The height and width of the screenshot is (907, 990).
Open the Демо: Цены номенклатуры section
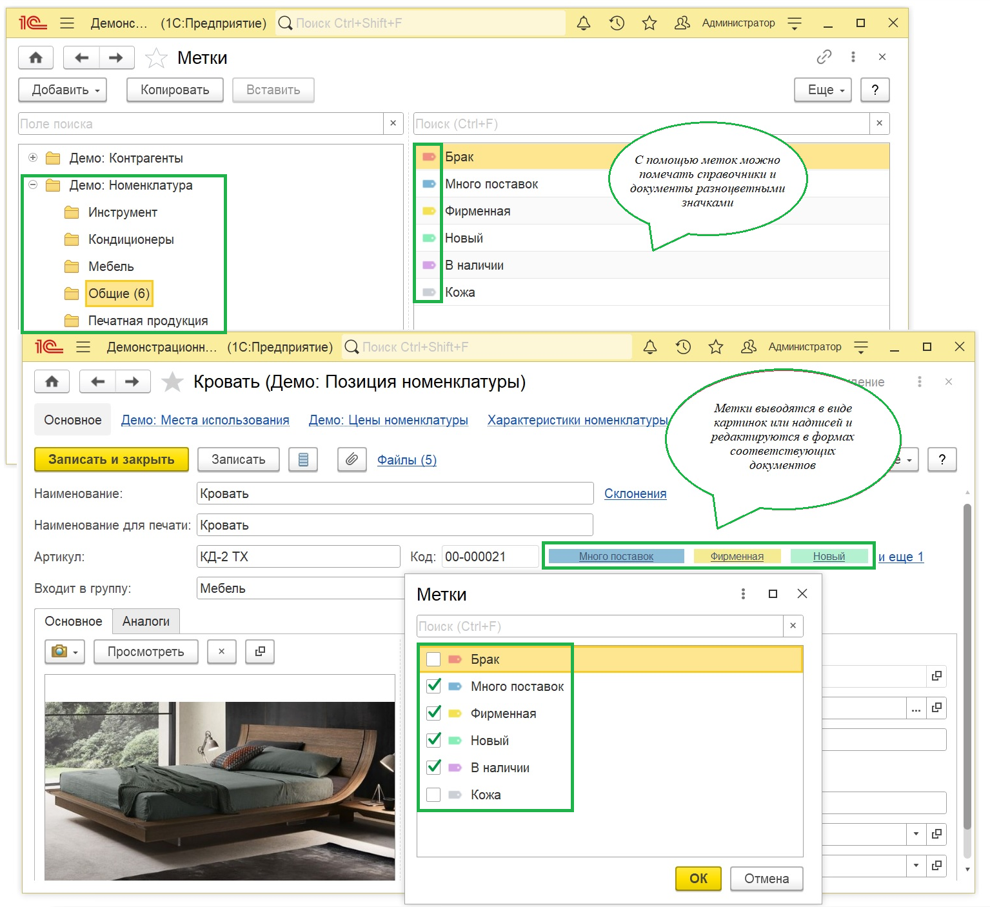(x=388, y=420)
